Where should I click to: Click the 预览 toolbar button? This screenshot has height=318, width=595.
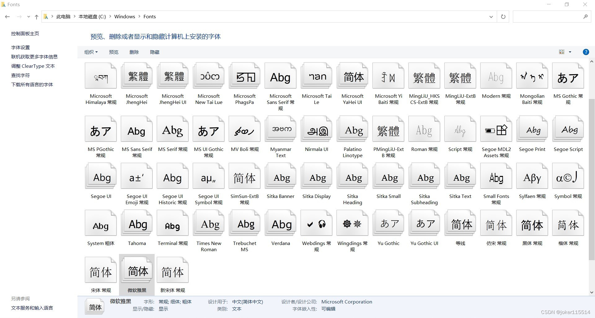pyautogui.click(x=113, y=52)
